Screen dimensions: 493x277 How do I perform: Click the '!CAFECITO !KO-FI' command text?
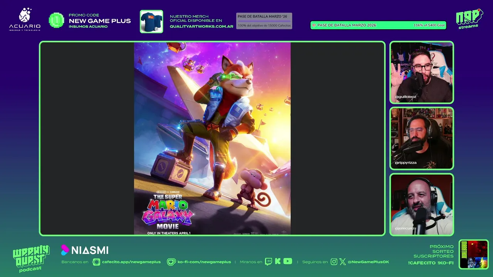coord(431,263)
